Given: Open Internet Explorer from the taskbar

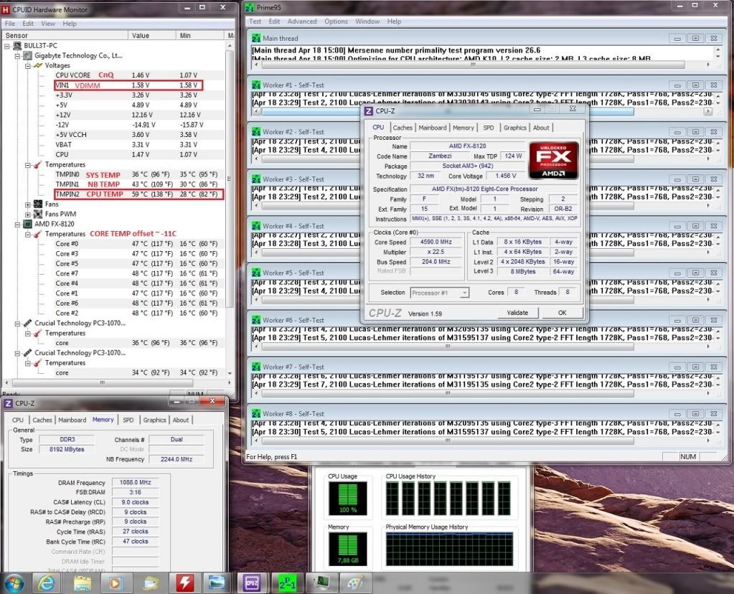Looking at the screenshot, I should coord(47,583).
